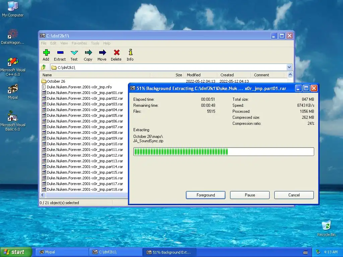
Task: Click the Foreground button
Action: click(206, 195)
